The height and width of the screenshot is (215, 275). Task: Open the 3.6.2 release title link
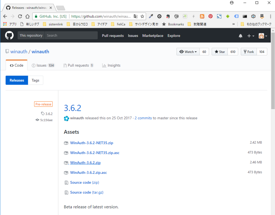pyautogui.click(x=73, y=108)
